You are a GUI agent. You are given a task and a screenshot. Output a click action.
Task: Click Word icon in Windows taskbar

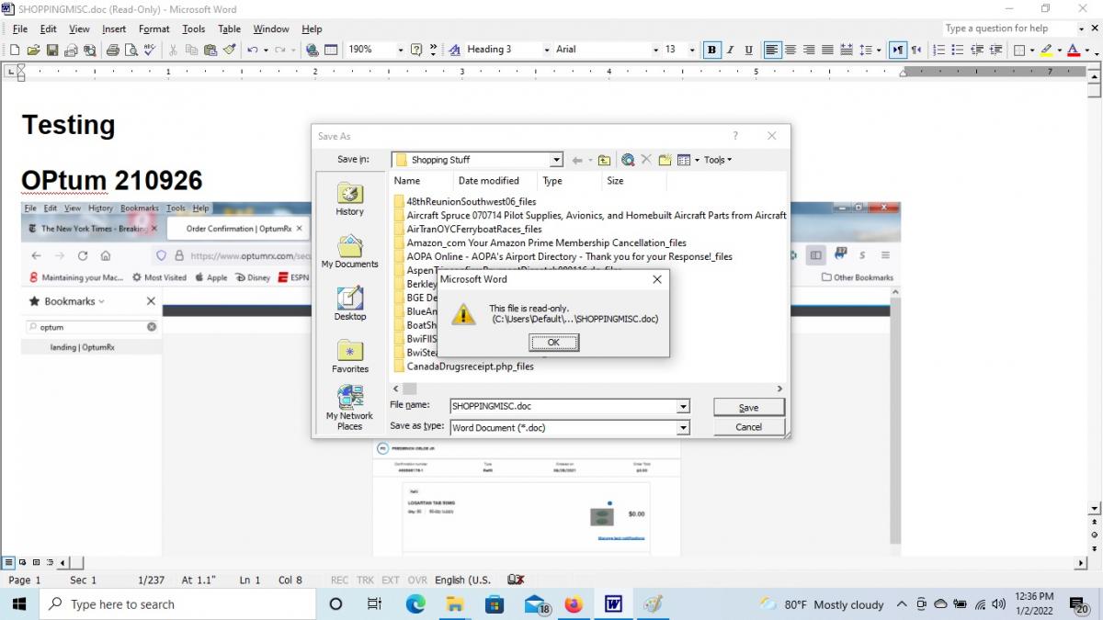point(613,604)
